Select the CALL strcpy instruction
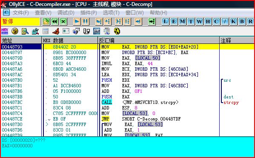 (140, 102)
